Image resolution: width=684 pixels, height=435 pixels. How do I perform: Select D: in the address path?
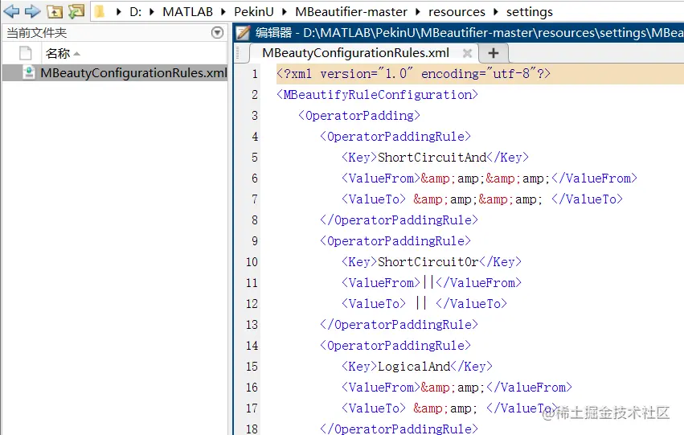click(x=136, y=12)
